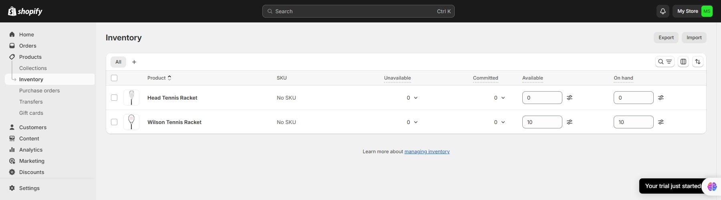Click the Analytics bar chart icon

[x=12, y=150]
